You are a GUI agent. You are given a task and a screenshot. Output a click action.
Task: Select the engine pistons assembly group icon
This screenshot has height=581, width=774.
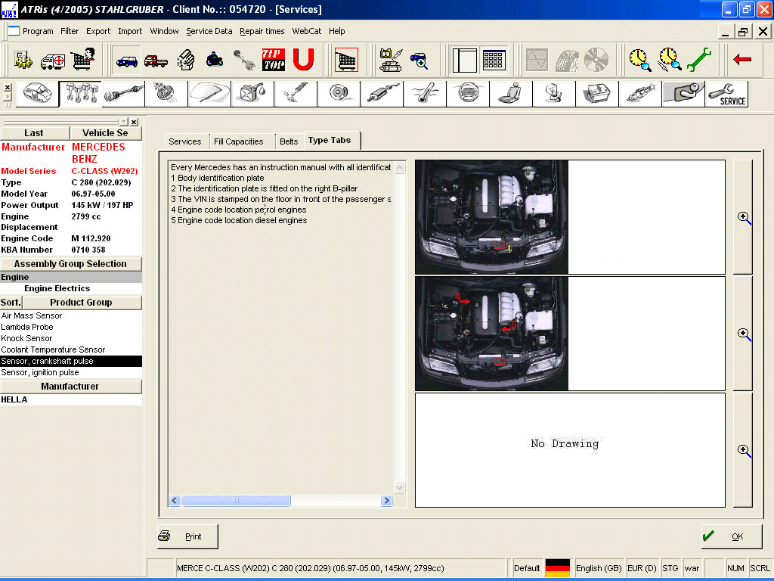[80, 94]
